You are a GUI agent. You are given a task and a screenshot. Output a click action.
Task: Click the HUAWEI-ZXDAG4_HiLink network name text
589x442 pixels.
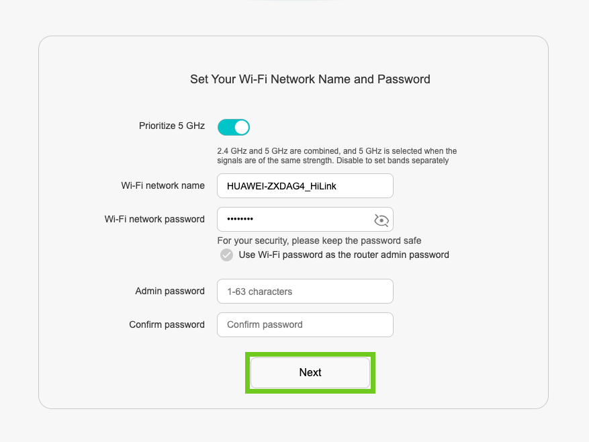(281, 186)
